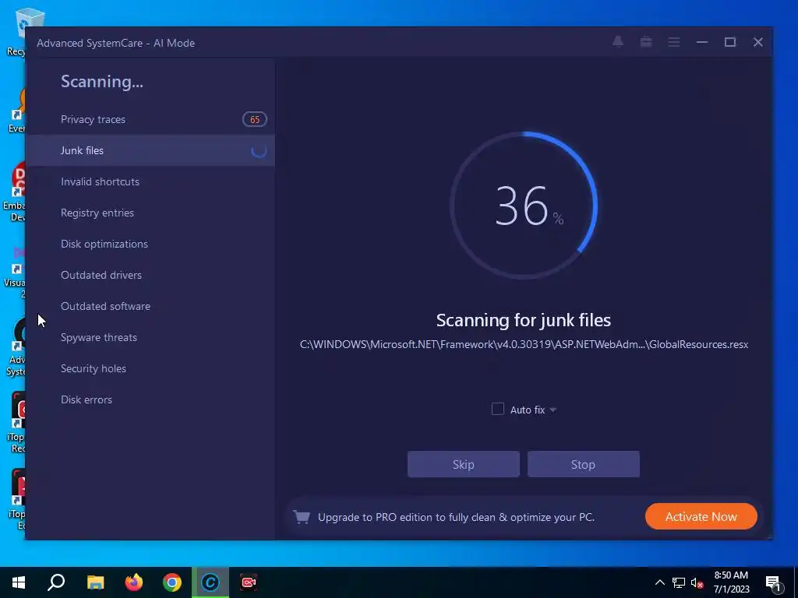798x598 pixels.
Task: Select Junk files category
Action: (x=150, y=150)
